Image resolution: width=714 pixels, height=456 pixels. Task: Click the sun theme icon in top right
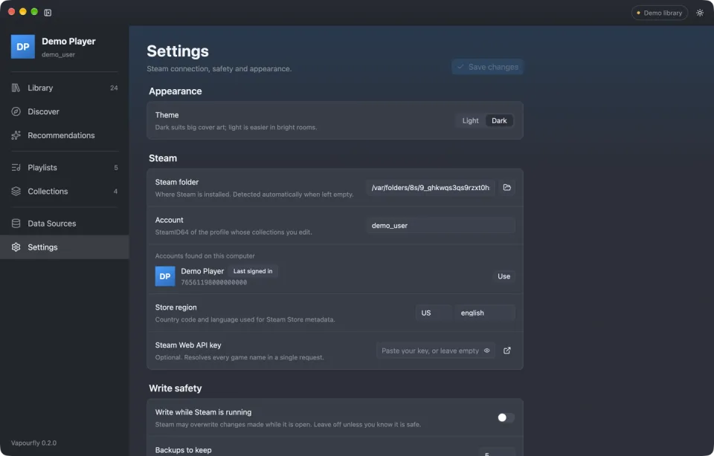(x=699, y=13)
